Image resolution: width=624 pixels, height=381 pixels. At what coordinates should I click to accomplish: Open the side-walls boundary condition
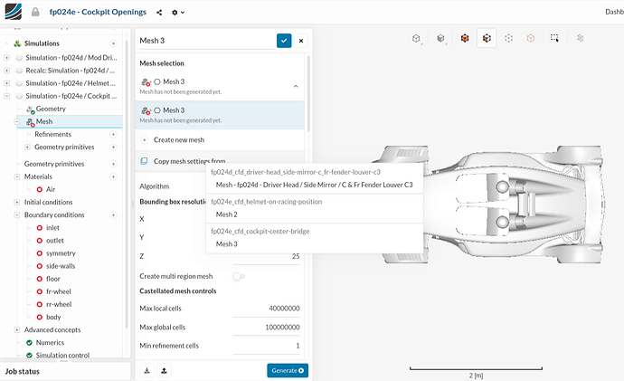click(61, 266)
